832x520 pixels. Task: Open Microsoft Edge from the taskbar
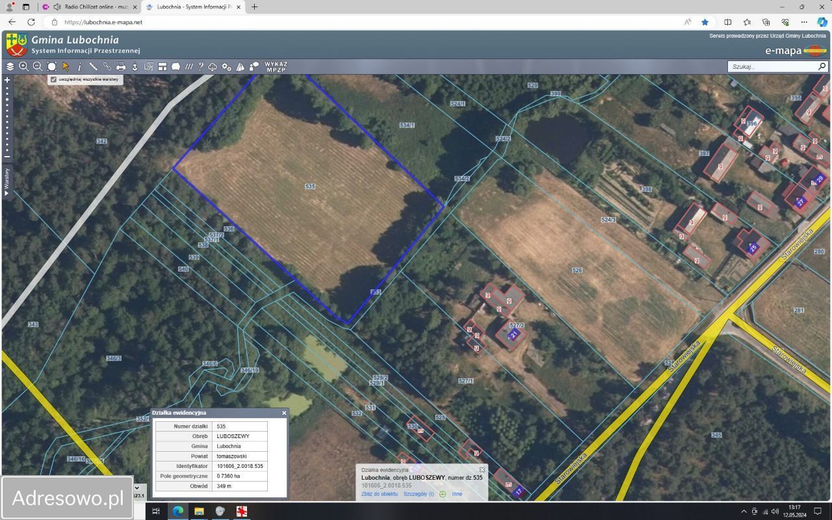coord(177,511)
